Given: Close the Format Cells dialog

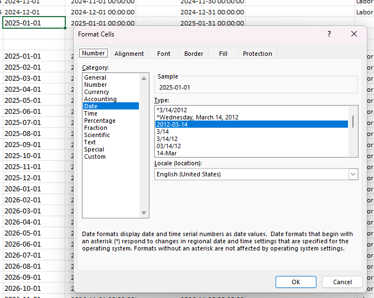Looking at the screenshot, I should click(354, 34).
